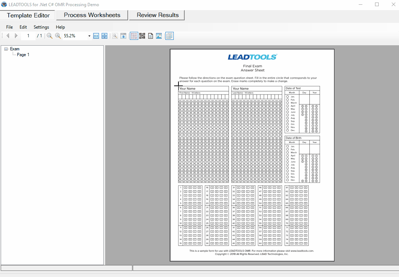Screen dimensions: 399x277
Task: Fit entire page in view
Action: (104, 35)
